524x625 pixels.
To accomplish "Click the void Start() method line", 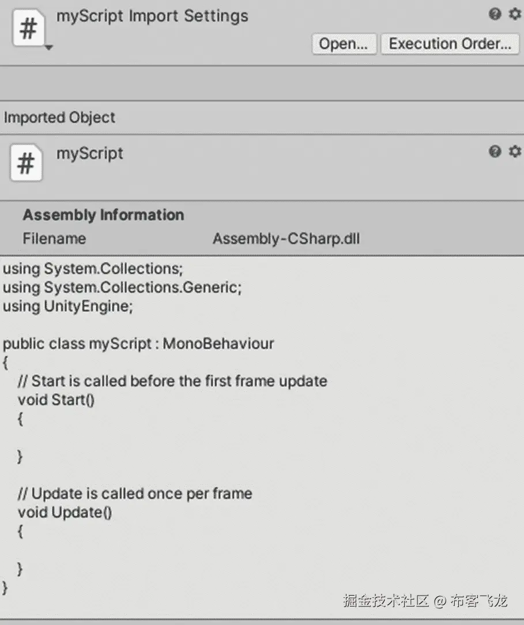I will click(x=56, y=400).
